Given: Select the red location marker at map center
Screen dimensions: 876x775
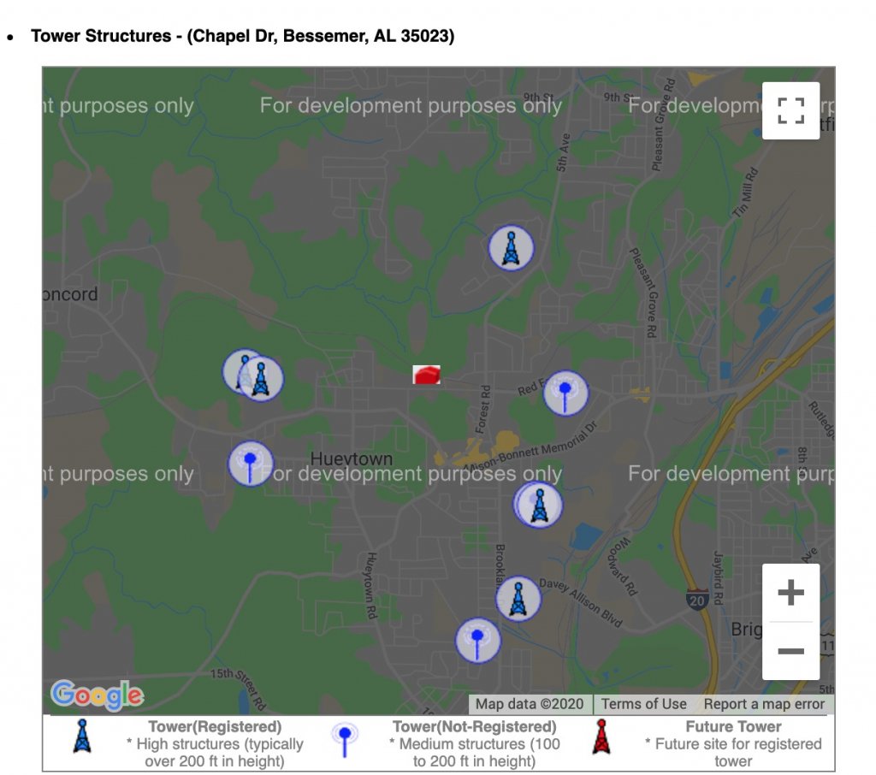Looking at the screenshot, I should [426, 375].
